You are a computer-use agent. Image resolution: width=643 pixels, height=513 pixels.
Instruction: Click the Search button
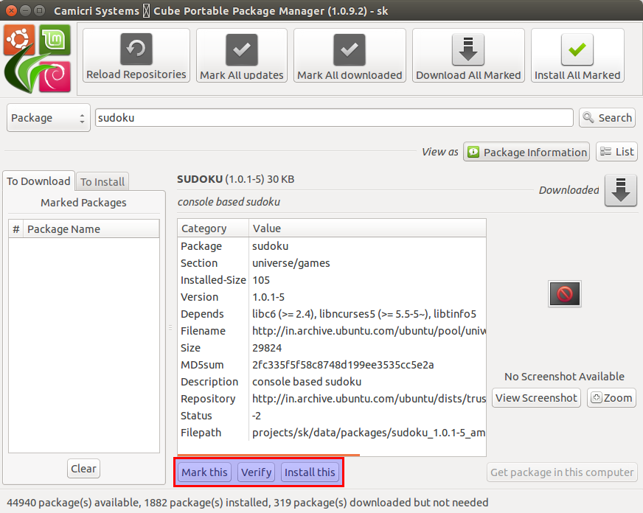[607, 118]
